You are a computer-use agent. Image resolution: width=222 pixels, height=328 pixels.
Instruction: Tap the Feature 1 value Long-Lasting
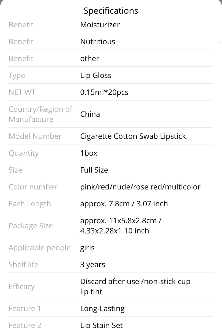tap(102, 308)
